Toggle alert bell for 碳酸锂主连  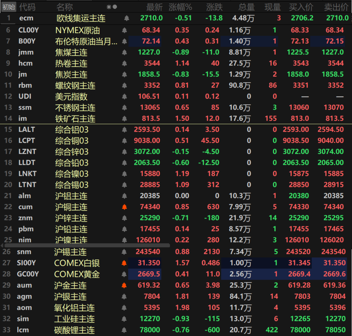[x=124, y=330]
